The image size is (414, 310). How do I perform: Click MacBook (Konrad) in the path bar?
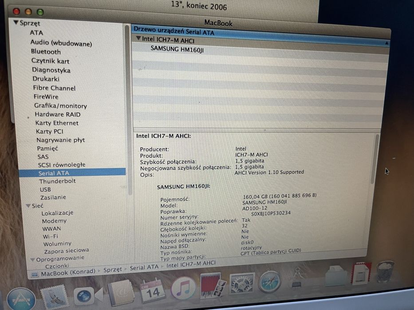(x=68, y=272)
